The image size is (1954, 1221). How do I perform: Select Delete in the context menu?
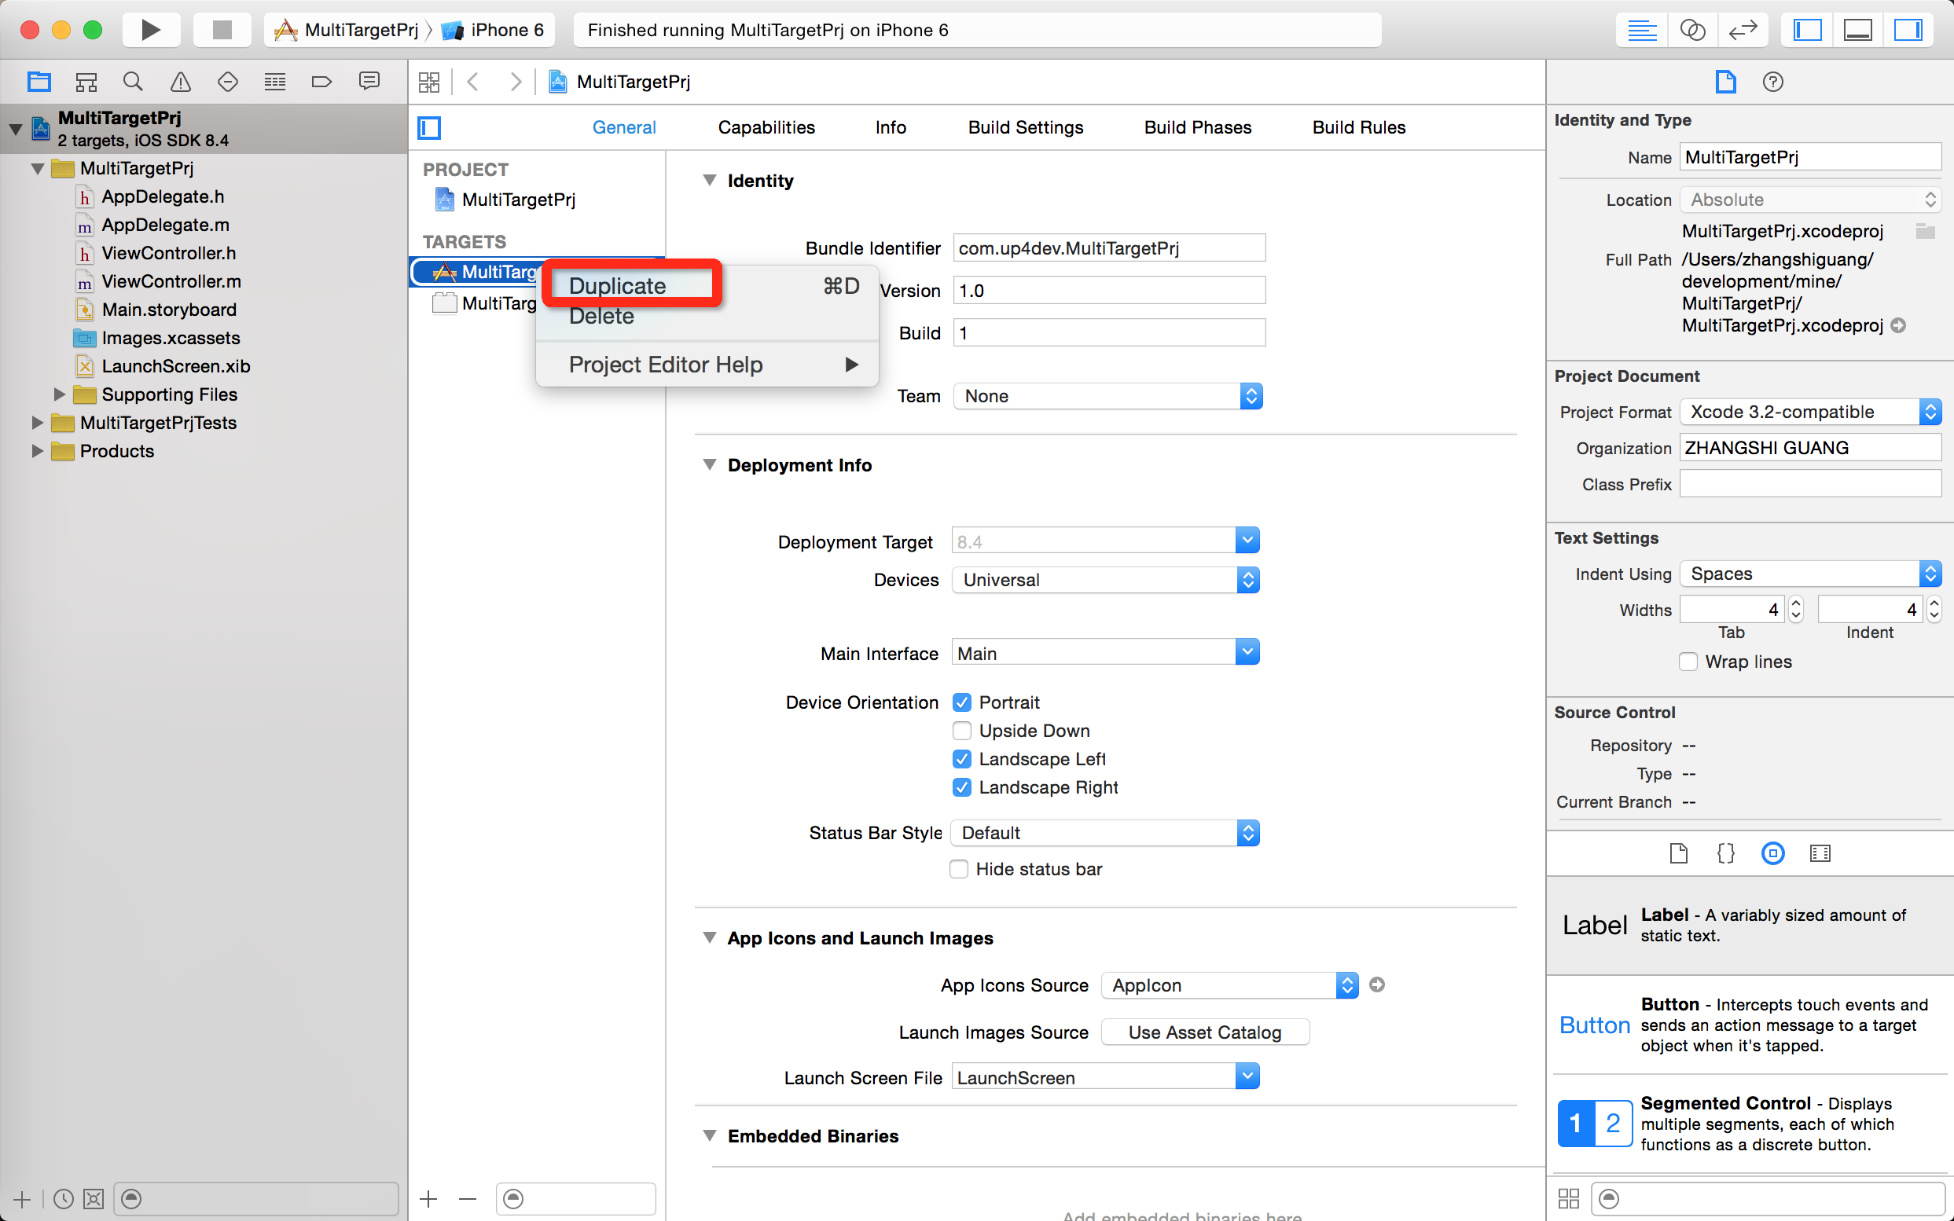click(x=602, y=317)
